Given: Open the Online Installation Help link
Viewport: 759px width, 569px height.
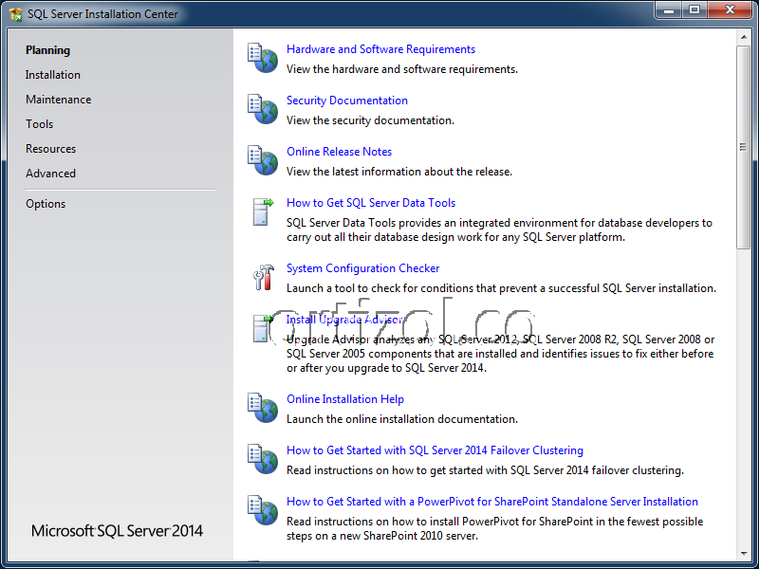Looking at the screenshot, I should (x=345, y=399).
